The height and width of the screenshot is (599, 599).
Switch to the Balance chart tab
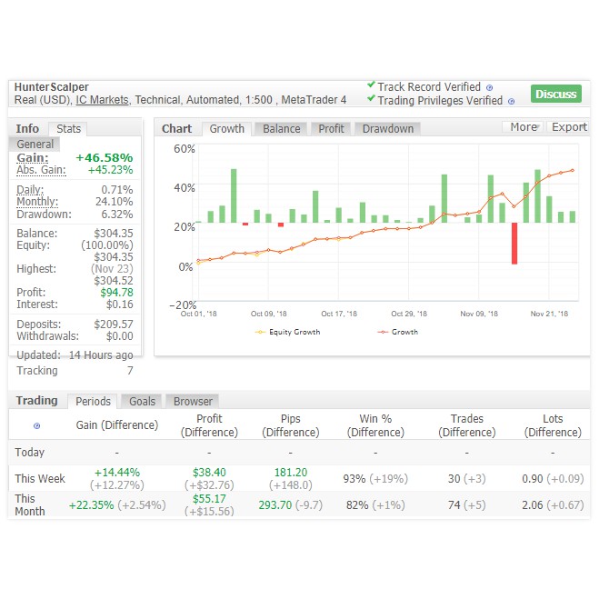281,128
